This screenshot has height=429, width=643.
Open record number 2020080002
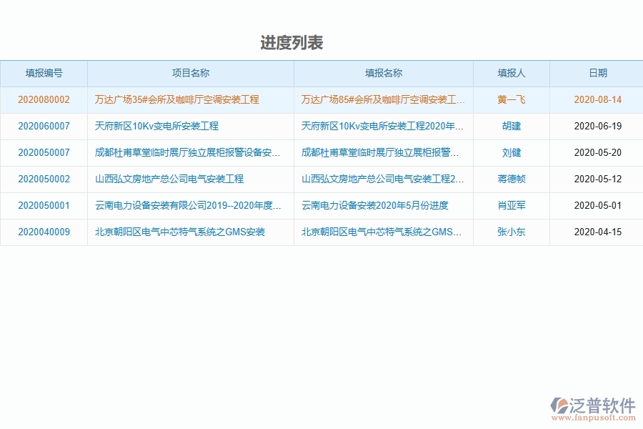tap(44, 99)
